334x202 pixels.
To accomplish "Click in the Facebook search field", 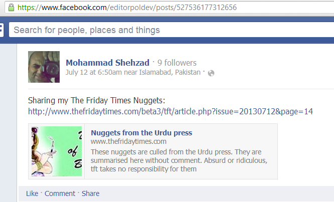I will tap(171, 30).
